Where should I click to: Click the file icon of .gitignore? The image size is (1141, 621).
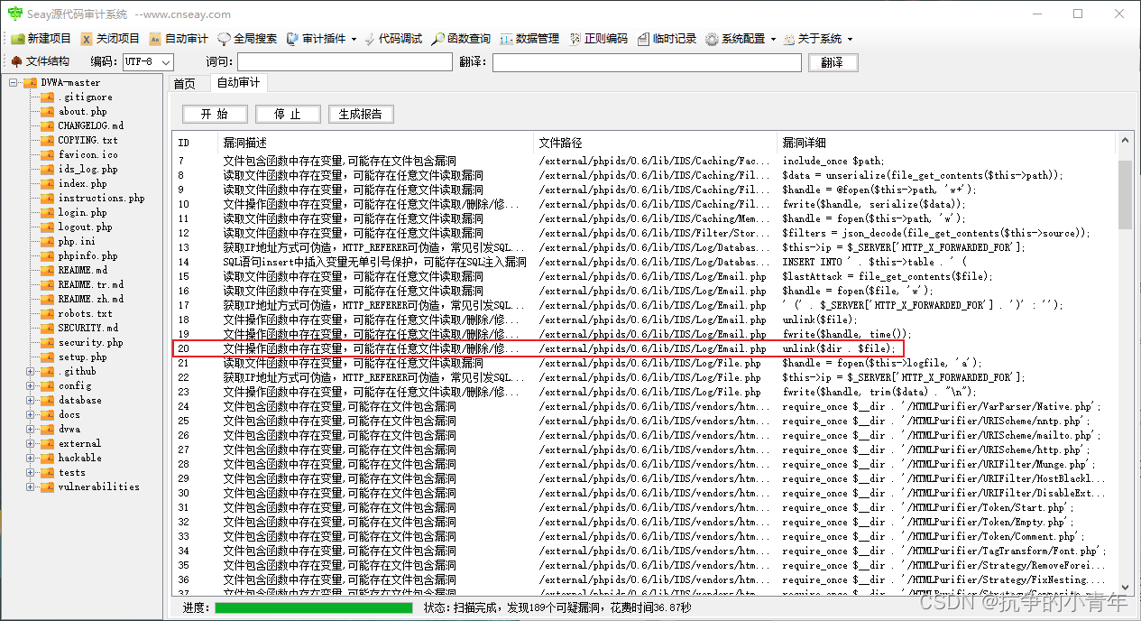pos(47,97)
